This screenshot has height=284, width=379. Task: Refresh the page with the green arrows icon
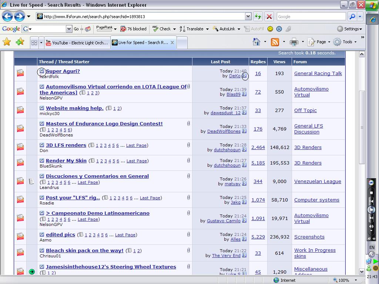click(x=258, y=16)
